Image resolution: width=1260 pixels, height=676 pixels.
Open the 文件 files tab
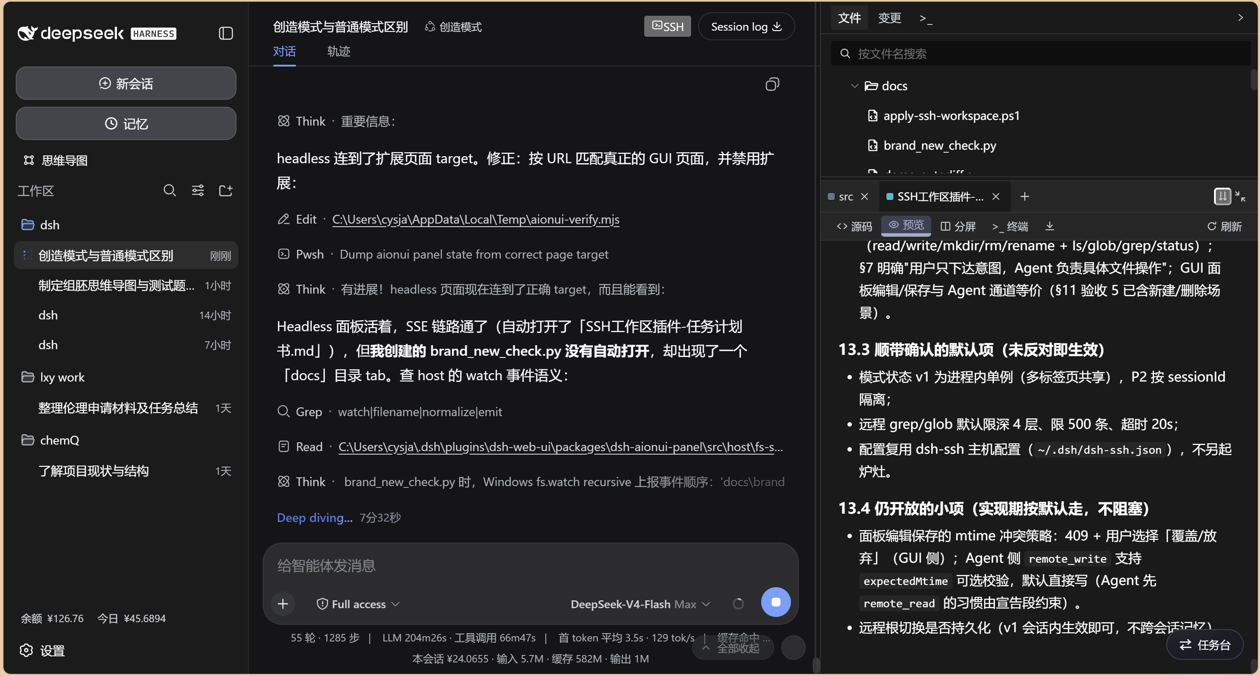tap(849, 18)
